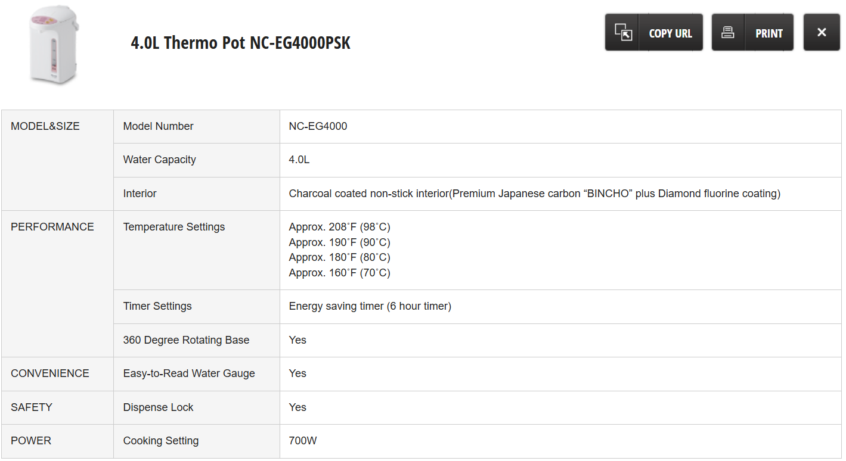
Task: Select the MODEL&SIZE category cell
Action: click(45, 126)
